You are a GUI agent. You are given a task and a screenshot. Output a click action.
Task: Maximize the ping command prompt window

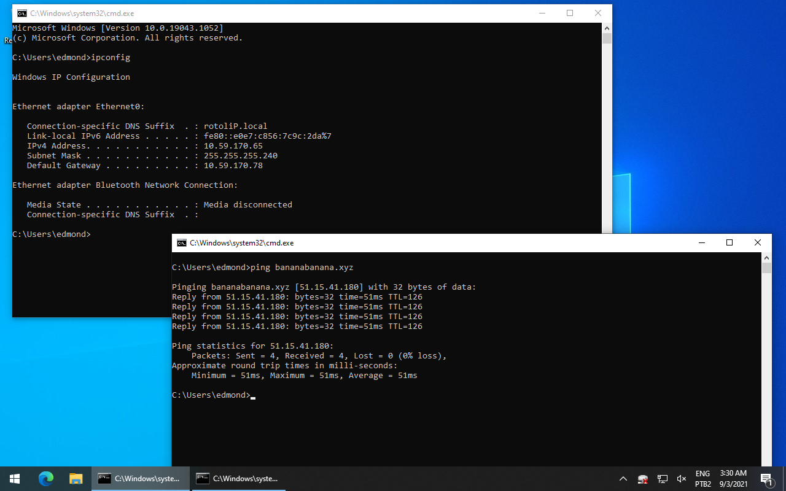coord(730,243)
